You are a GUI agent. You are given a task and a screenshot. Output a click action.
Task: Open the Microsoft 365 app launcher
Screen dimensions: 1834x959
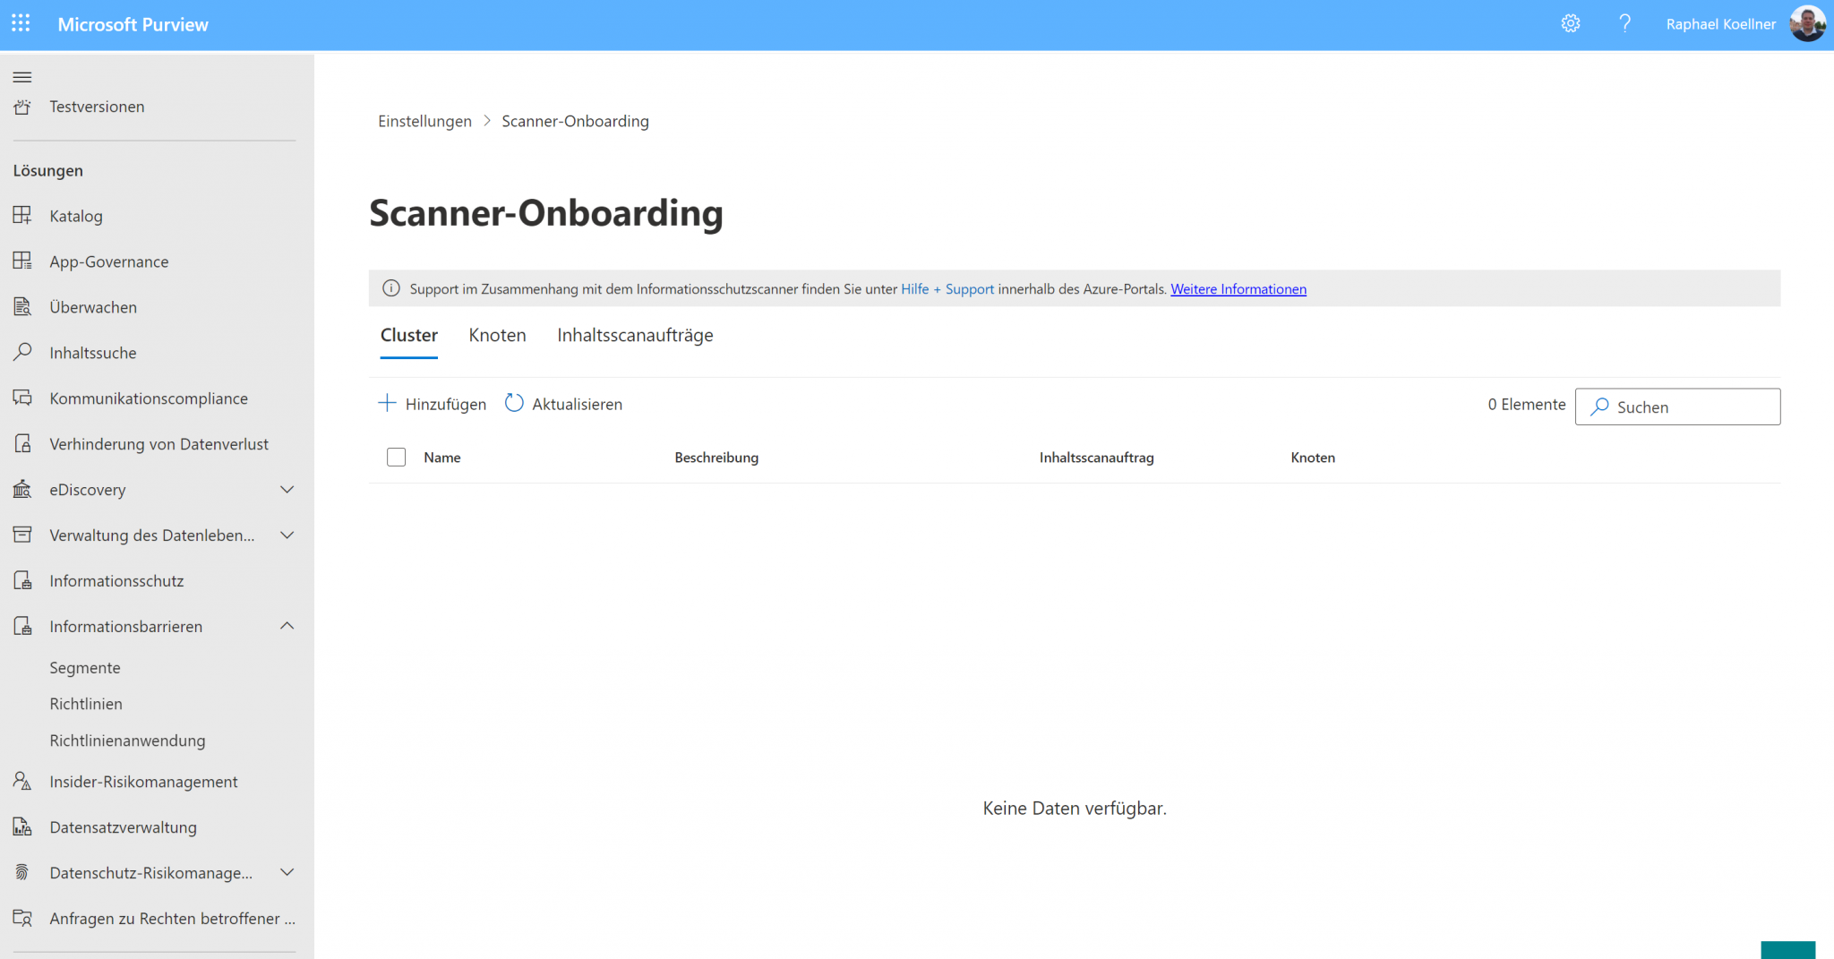[21, 23]
